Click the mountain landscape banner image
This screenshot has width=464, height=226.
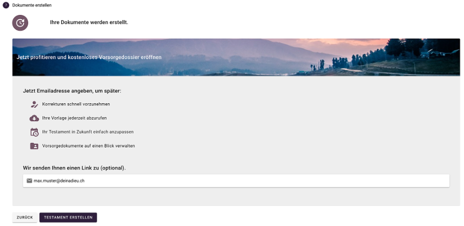[236, 57]
